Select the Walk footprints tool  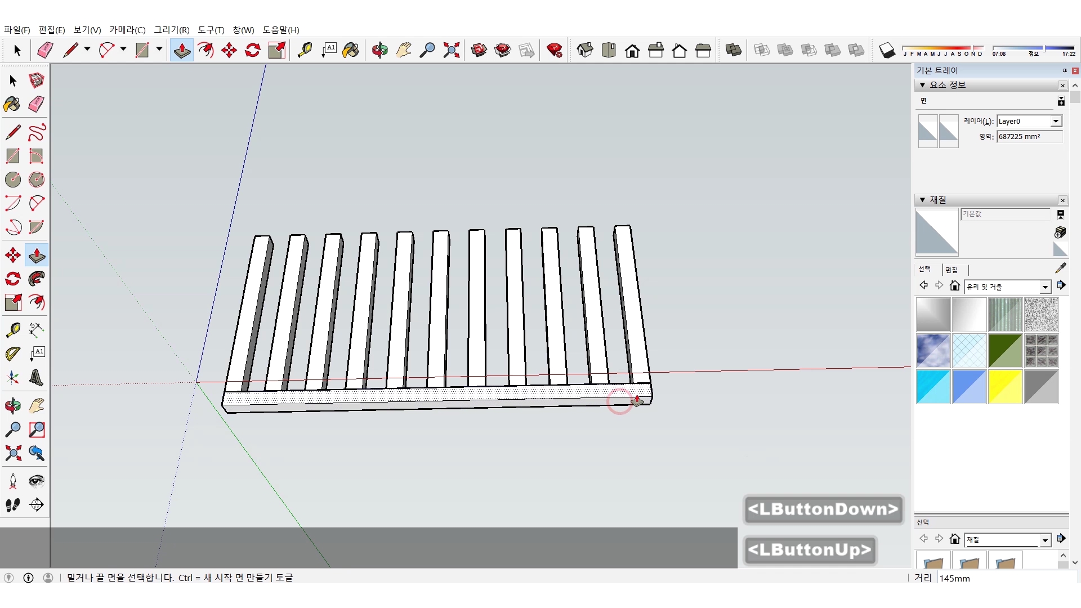point(12,505)
